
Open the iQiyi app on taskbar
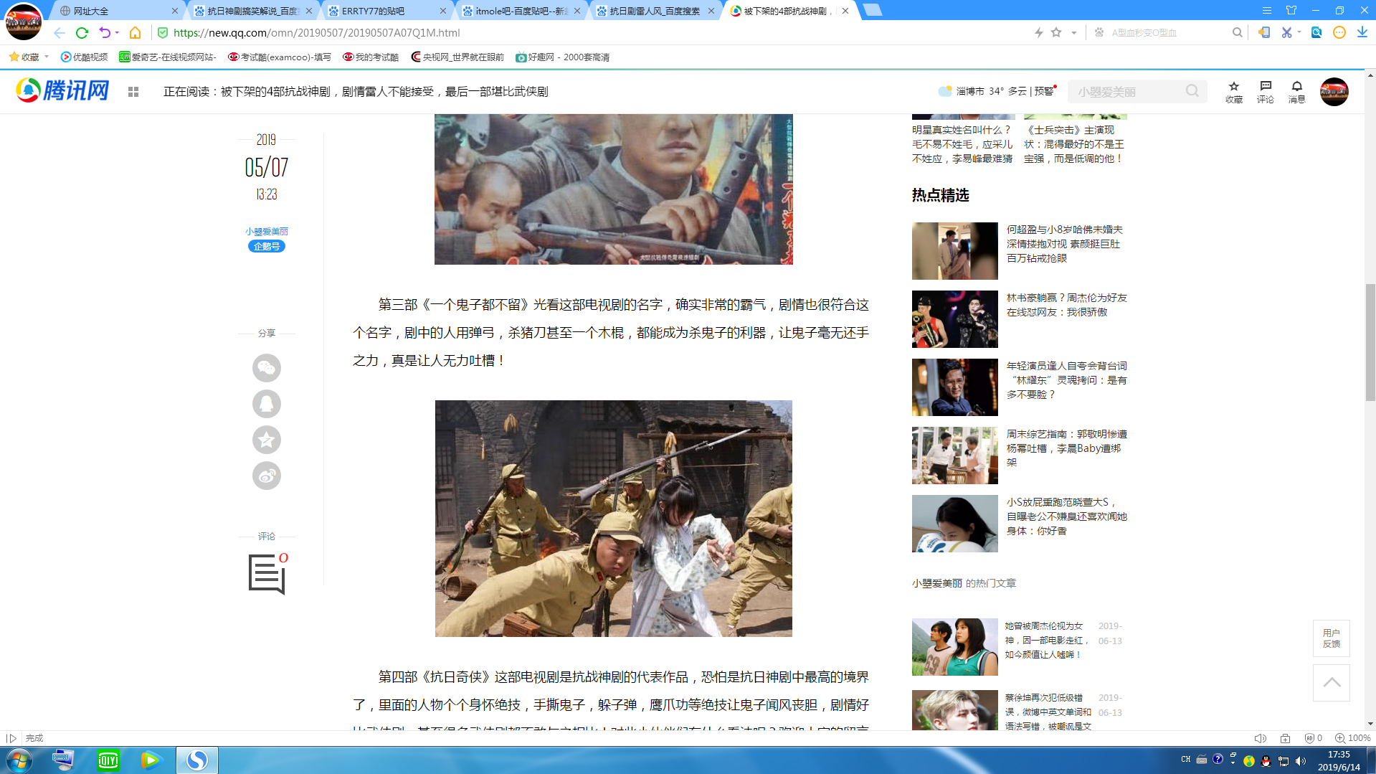click(x=108, y=760)
